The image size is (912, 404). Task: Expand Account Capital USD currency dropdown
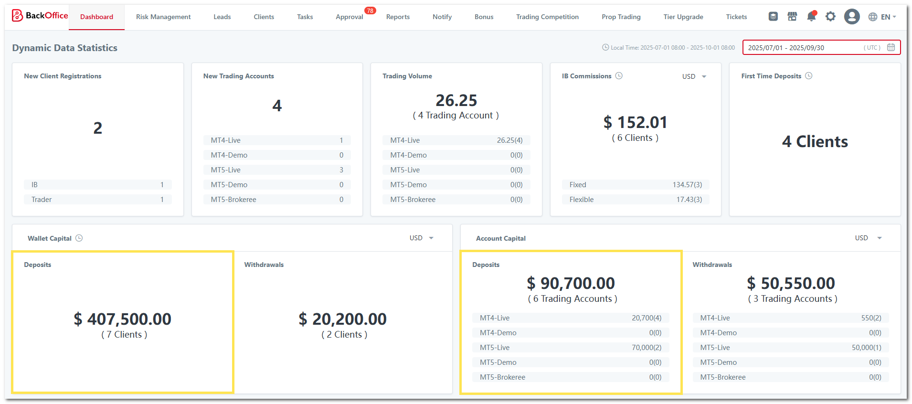868,238
